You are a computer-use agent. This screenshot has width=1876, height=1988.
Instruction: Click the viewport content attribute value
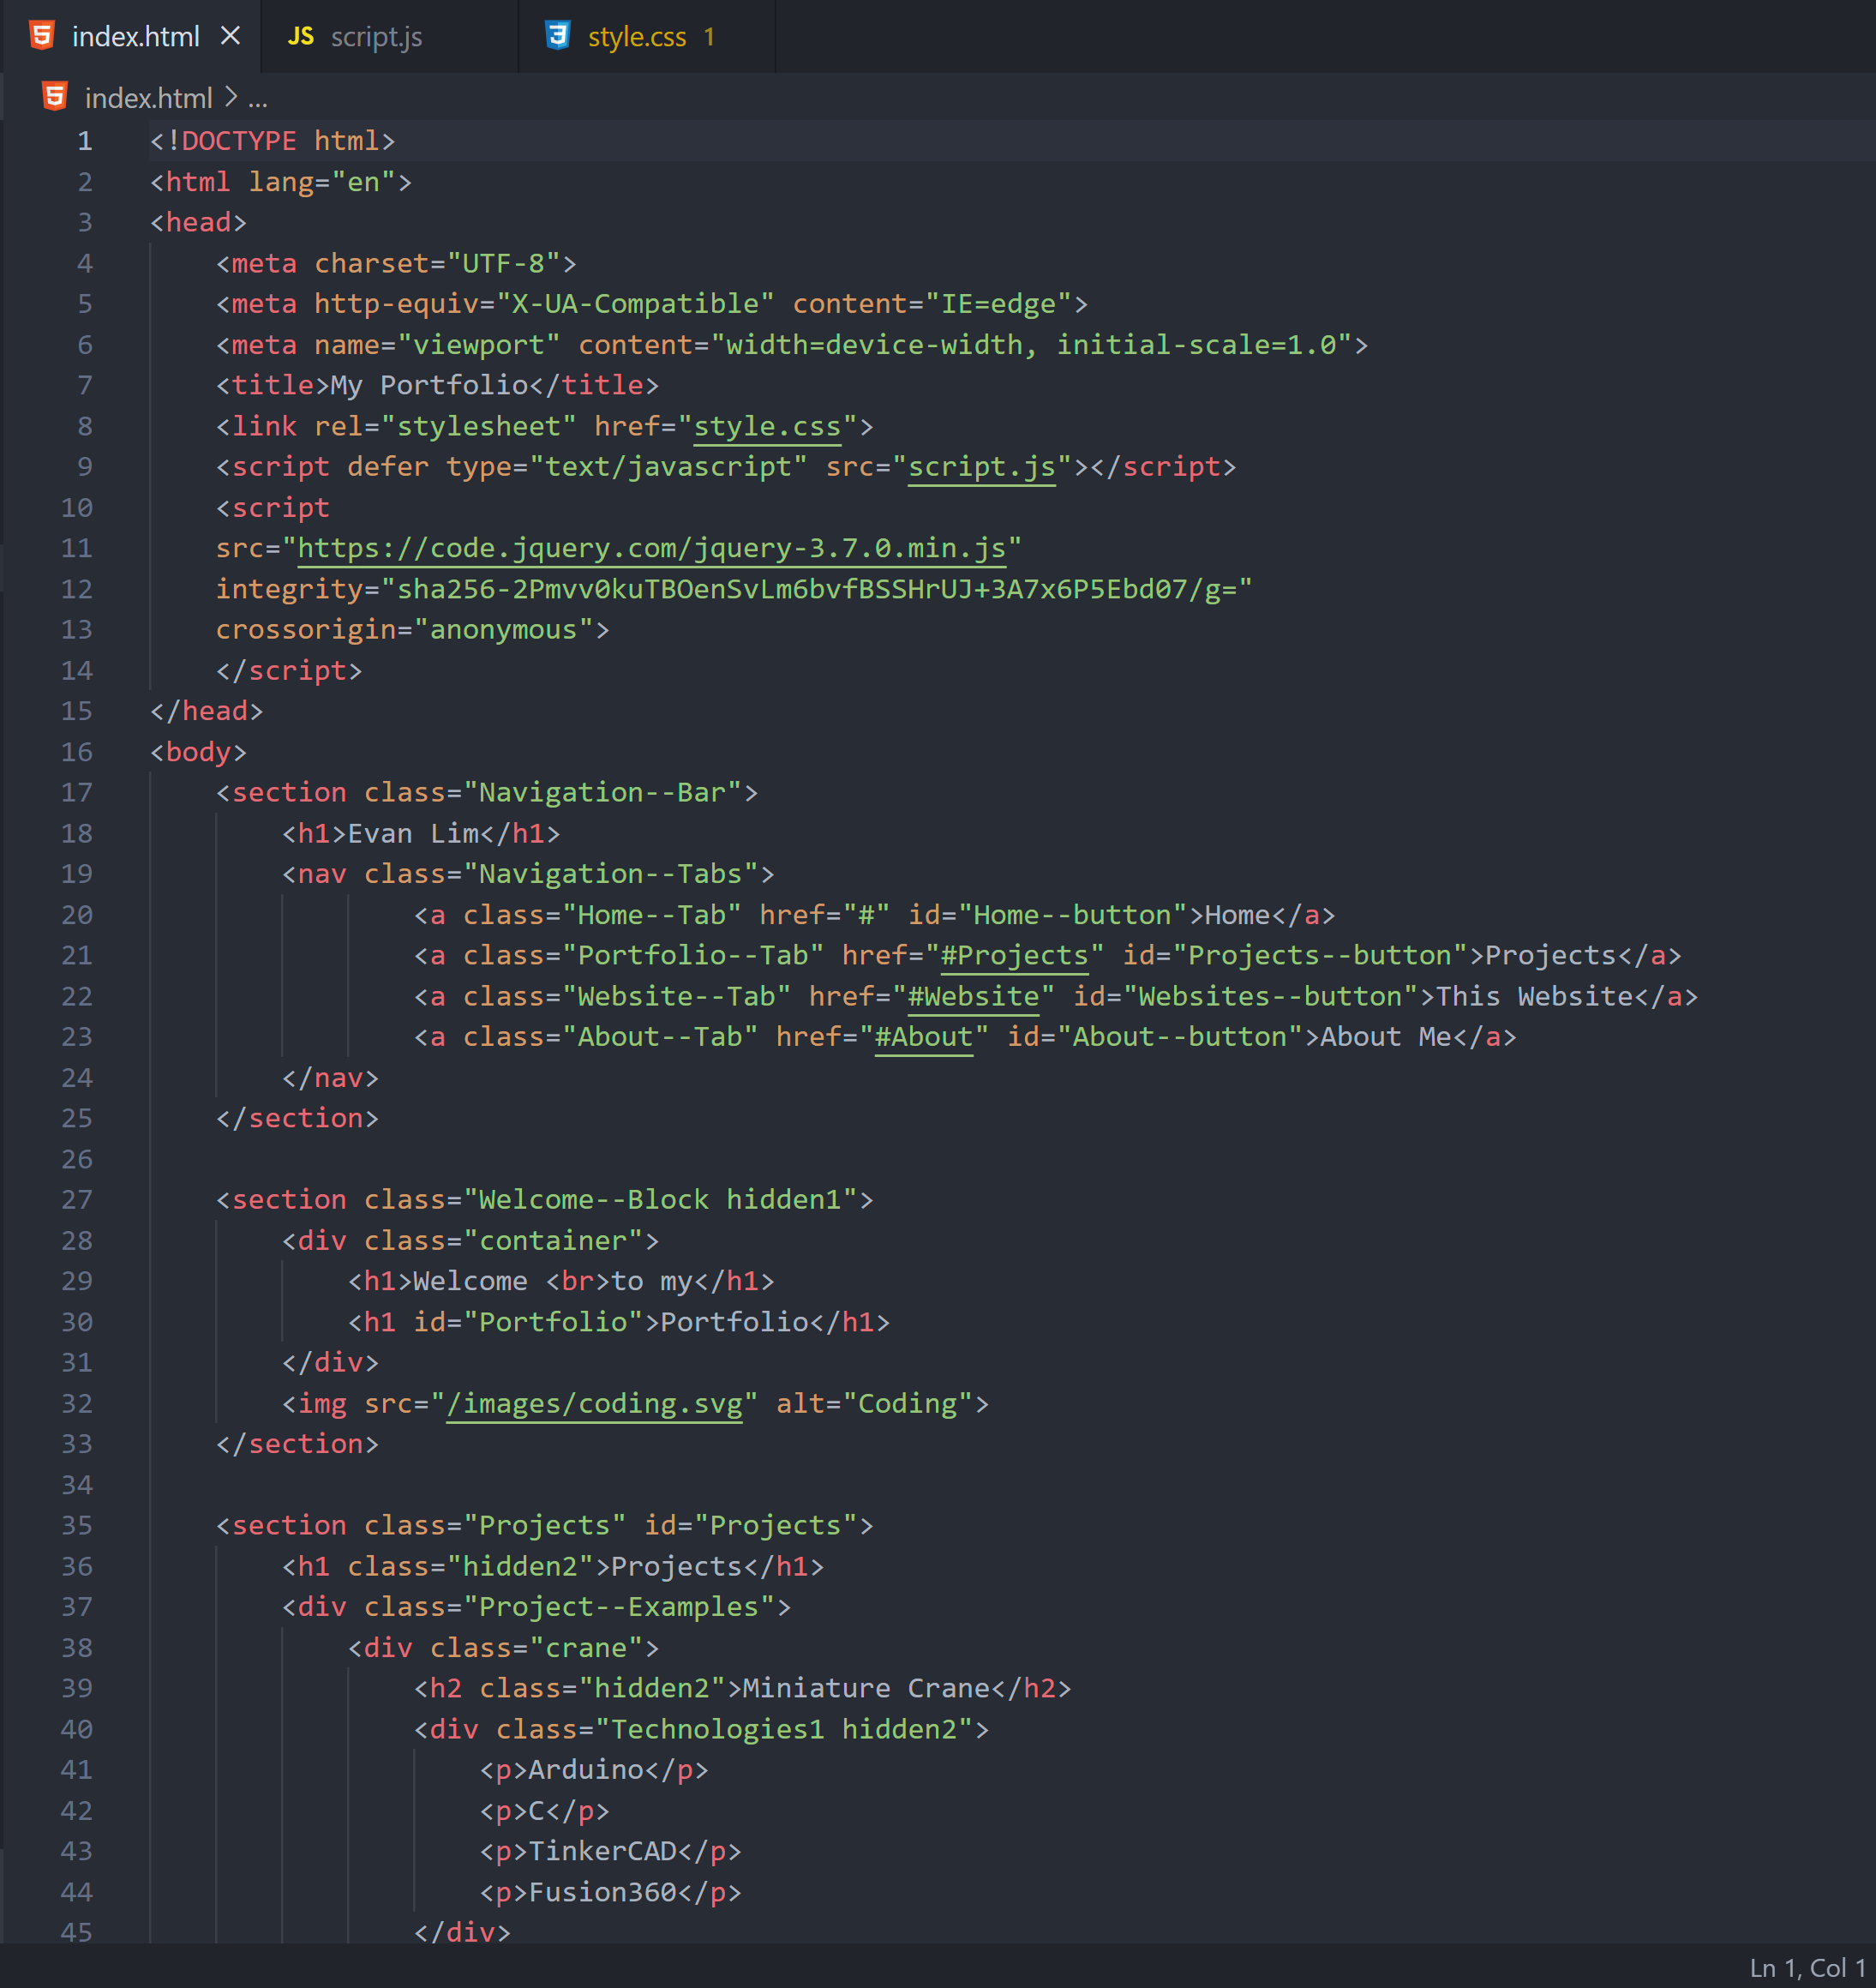pos(1030,345)
